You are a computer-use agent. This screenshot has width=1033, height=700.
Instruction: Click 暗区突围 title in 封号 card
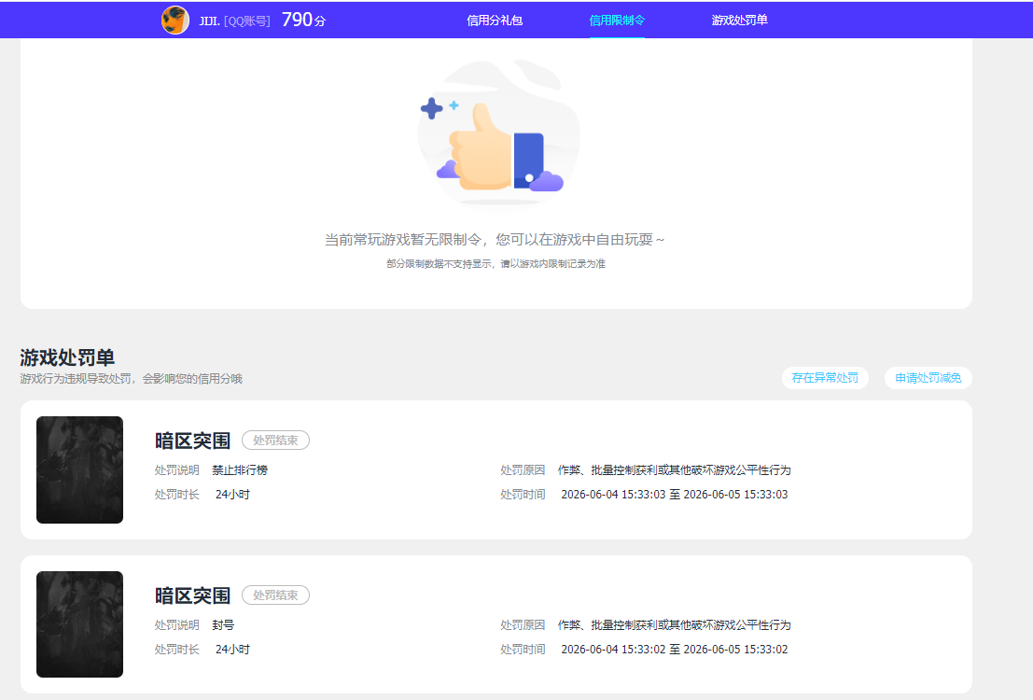[192, 595]
